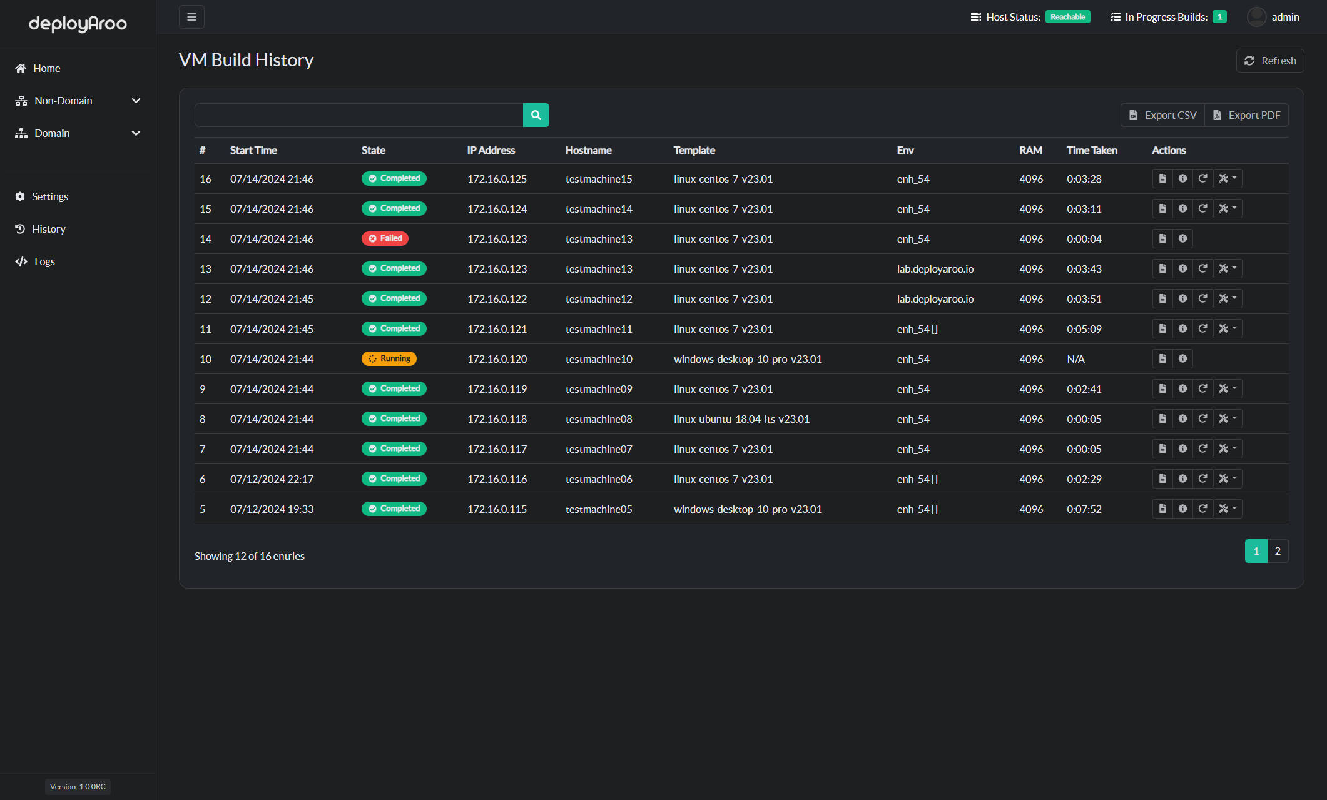Click the Logs sidebar menu item

(x=44, y=261)
